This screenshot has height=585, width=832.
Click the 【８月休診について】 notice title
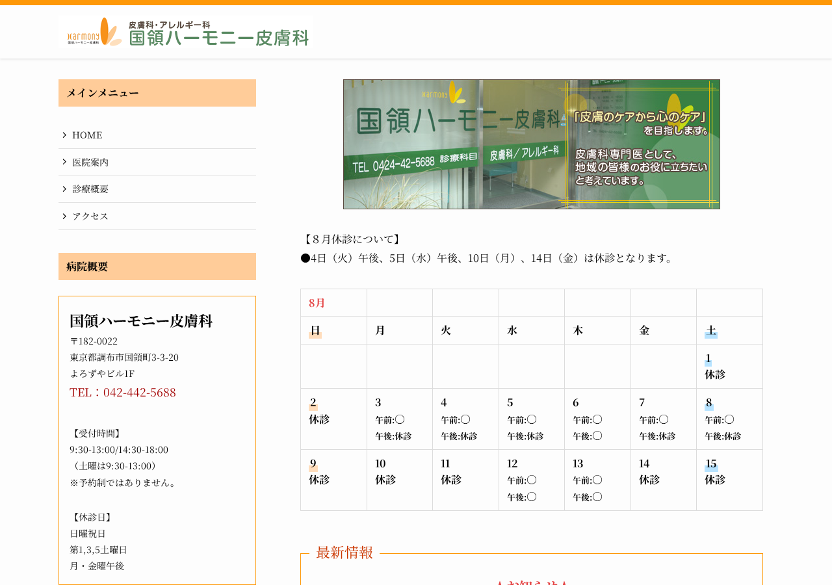click(x=352, y=239)
